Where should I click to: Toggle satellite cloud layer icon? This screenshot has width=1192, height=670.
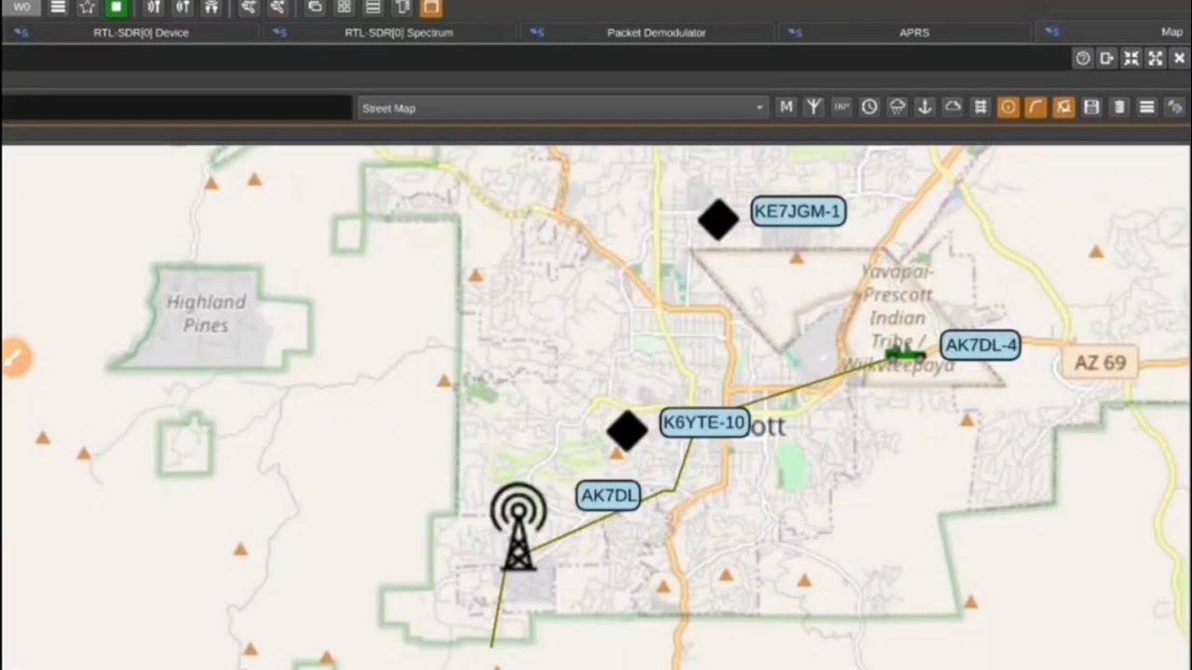click(x=953, y=107)
